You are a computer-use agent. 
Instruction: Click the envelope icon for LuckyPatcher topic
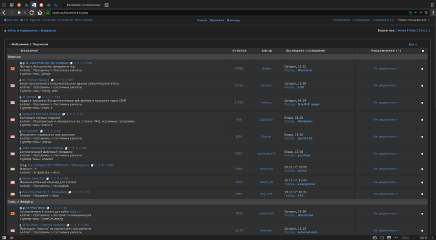point(13,68)
